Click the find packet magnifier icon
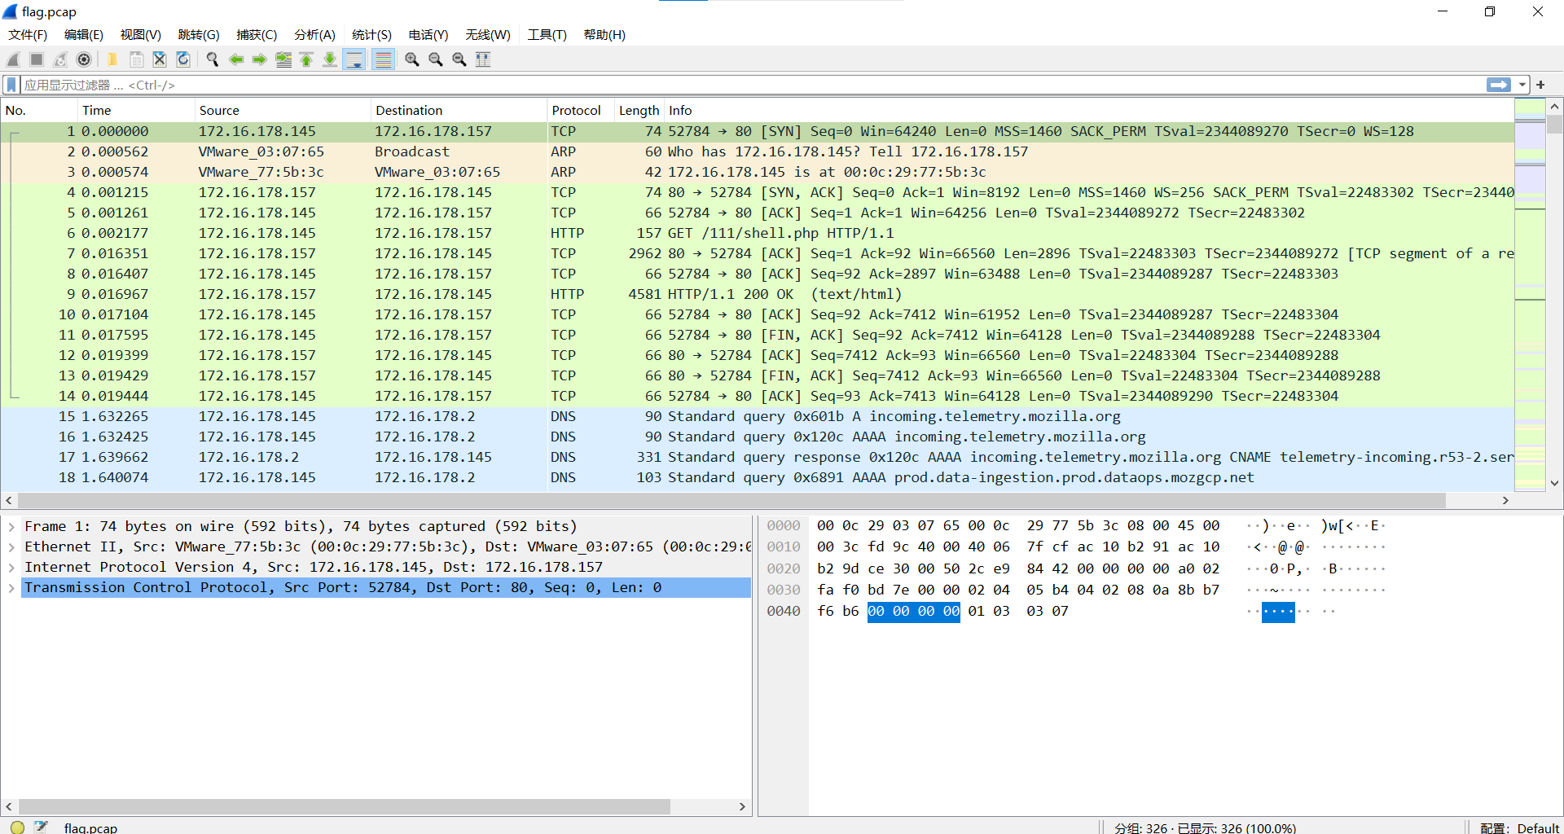Viewport: 1564px width, 834px height. coord(213,59)
